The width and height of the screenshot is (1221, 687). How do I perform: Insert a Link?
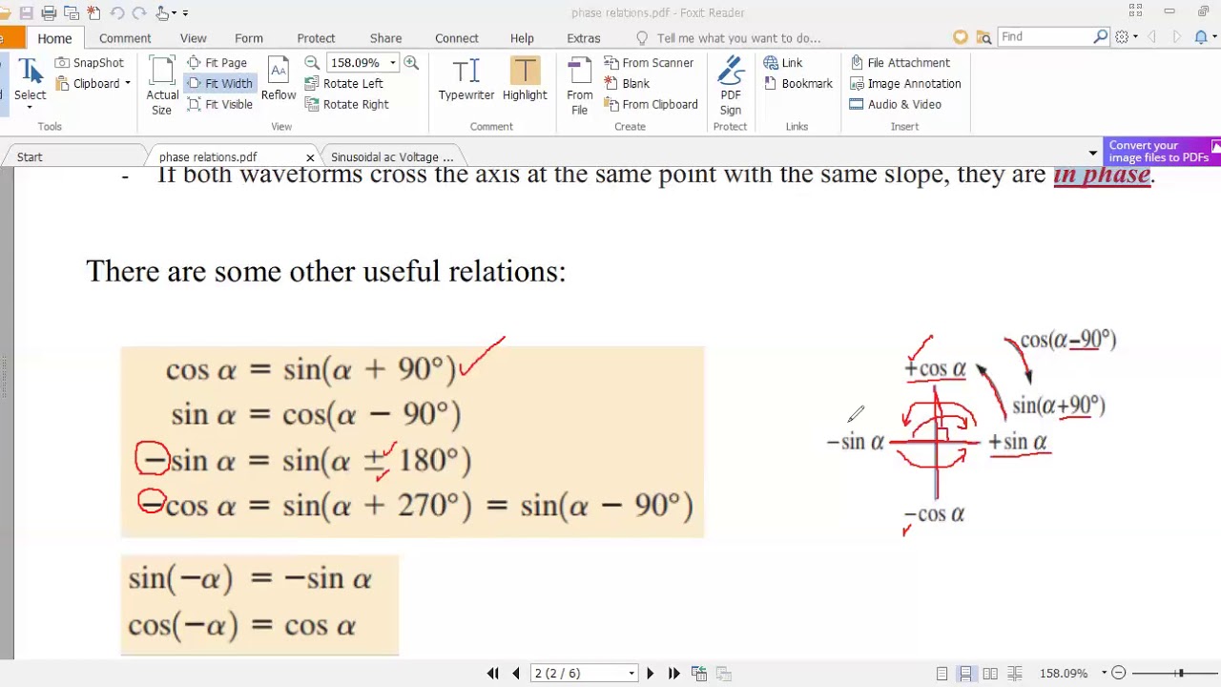(x=783, y=63)
